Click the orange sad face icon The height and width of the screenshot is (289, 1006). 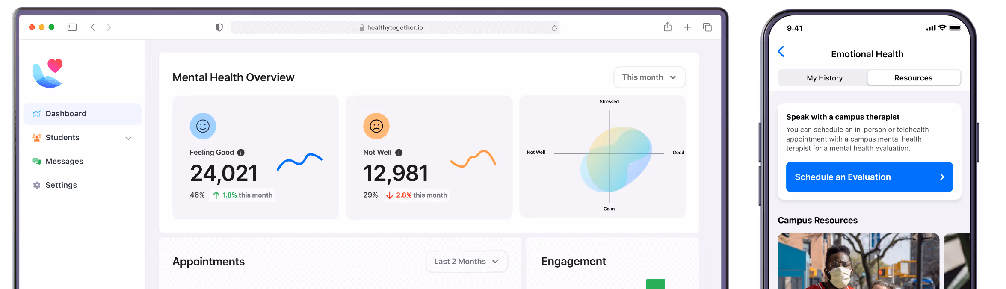[376, 126]
